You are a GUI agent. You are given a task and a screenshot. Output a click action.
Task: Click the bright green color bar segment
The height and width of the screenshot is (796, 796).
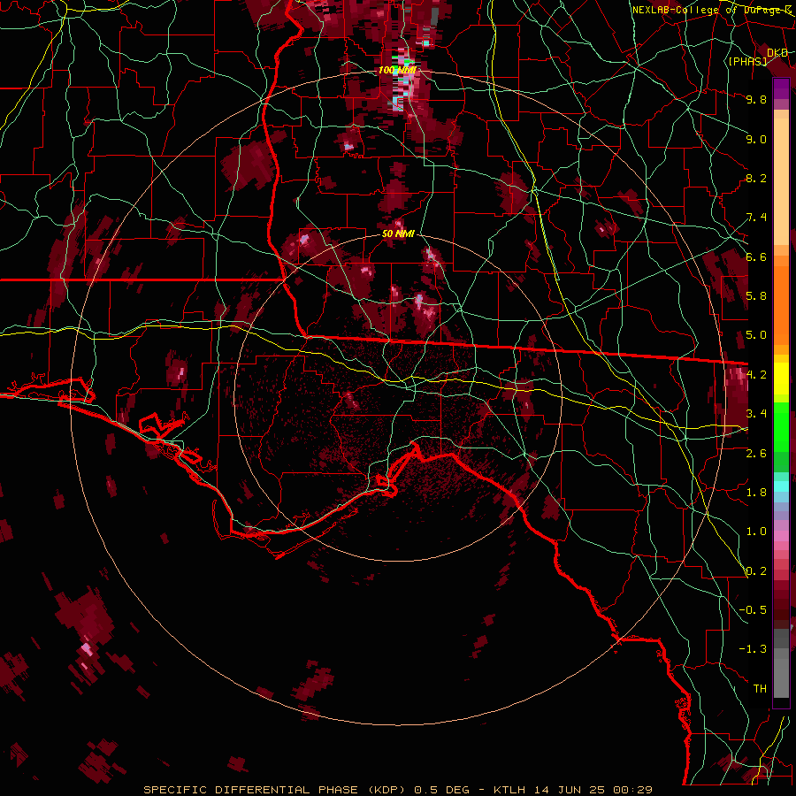[781, 426]
